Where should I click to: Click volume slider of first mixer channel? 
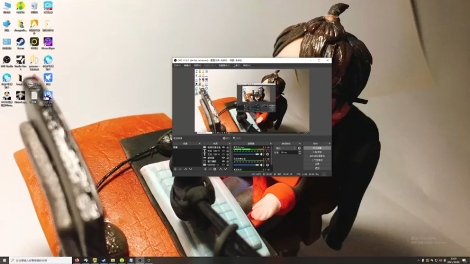[246, 154]
